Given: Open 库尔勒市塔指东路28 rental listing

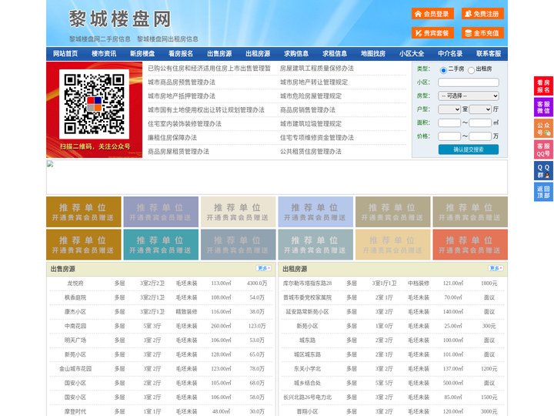Looking at the screenshot, I should (307, 283).
